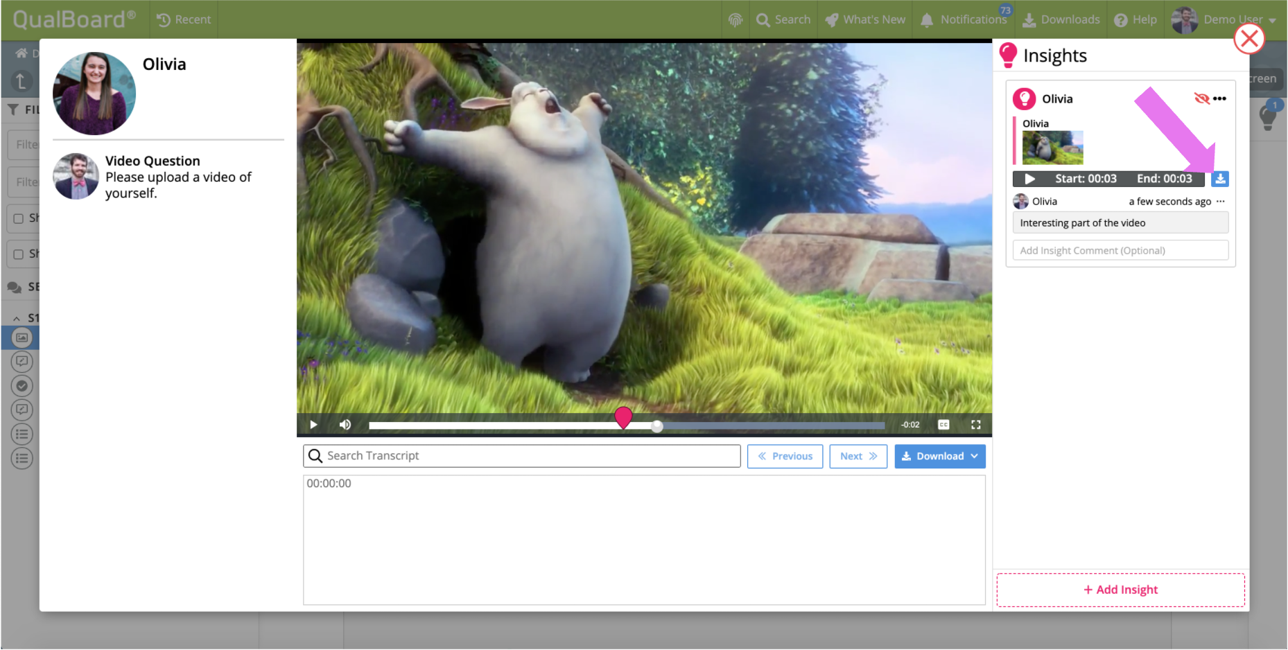Play the insight clip
The image size is (1288, 650).
pyautogui.click(x=1030, y=179)
